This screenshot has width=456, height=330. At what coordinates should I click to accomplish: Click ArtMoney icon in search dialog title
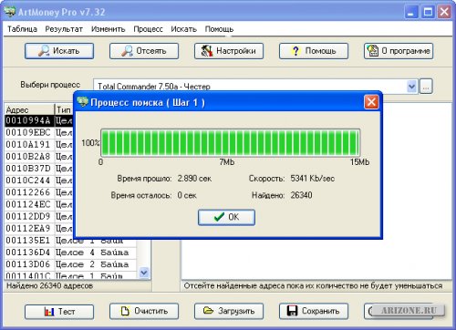(x=83, y=102)
